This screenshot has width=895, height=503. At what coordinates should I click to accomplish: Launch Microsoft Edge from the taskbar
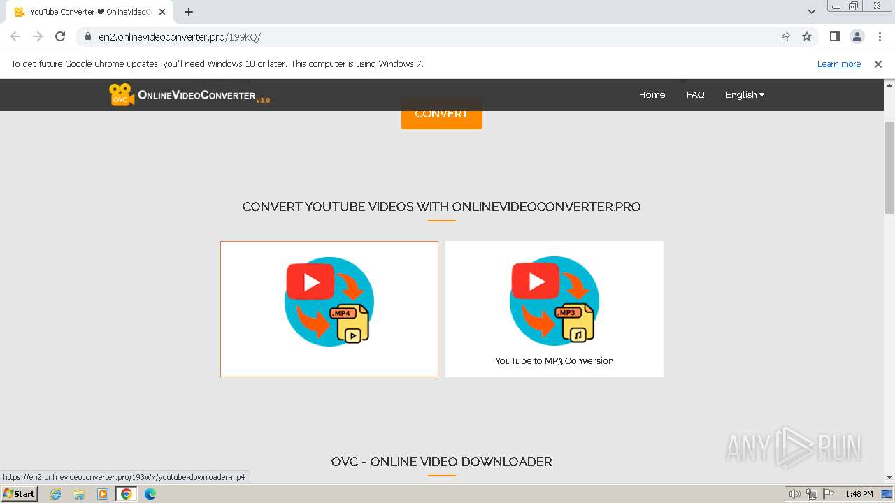pos(150,494)
